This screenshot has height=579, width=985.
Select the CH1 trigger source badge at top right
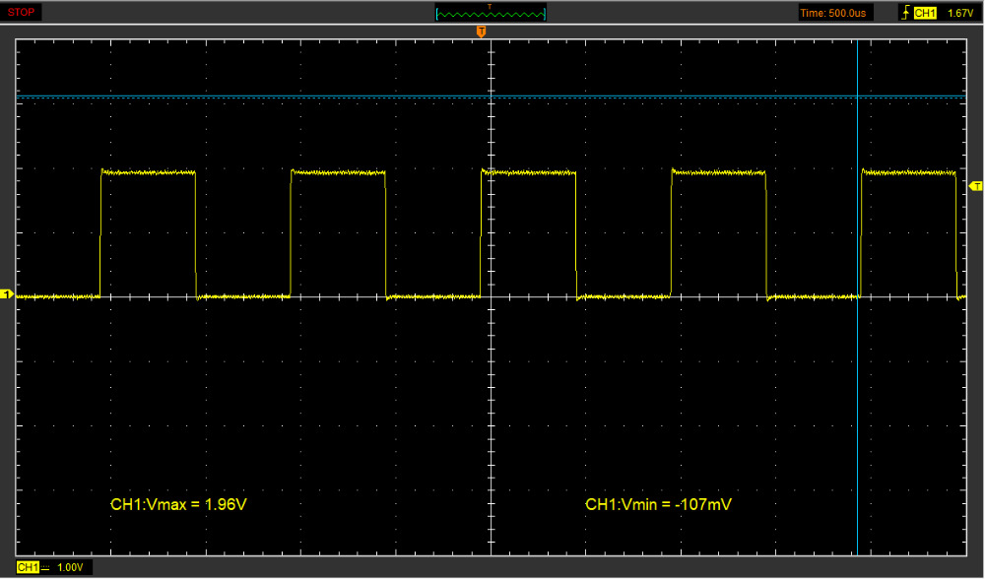(925, 13)
